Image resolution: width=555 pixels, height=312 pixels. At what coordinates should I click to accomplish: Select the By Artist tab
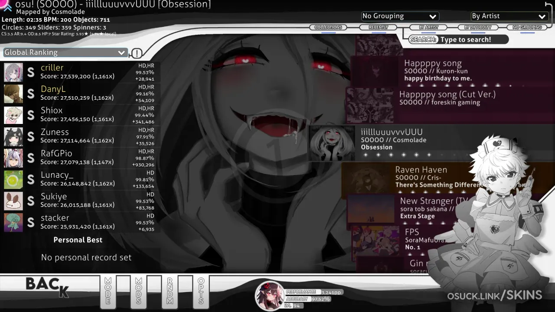tap(428, 27)
